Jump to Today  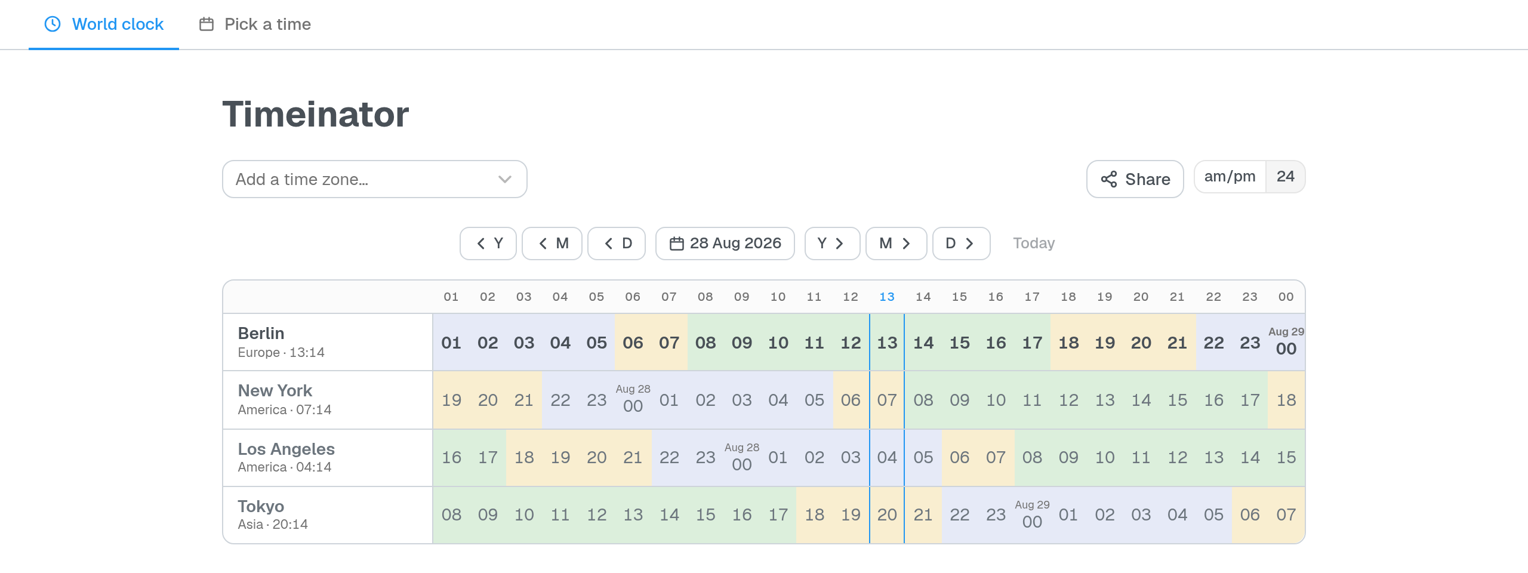click(1034, 244)
